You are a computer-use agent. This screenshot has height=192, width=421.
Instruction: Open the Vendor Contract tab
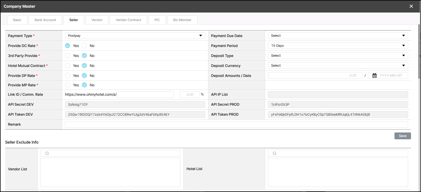click(x=128, y=20)
